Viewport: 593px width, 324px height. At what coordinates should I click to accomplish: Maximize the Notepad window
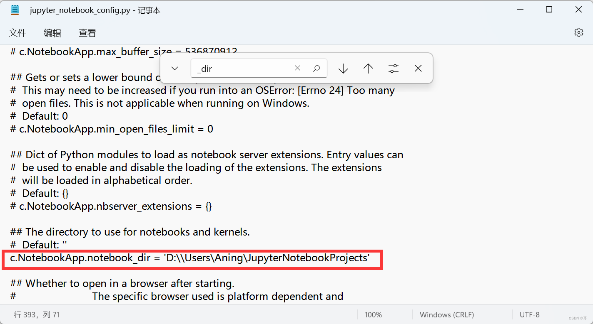(549, 10)
